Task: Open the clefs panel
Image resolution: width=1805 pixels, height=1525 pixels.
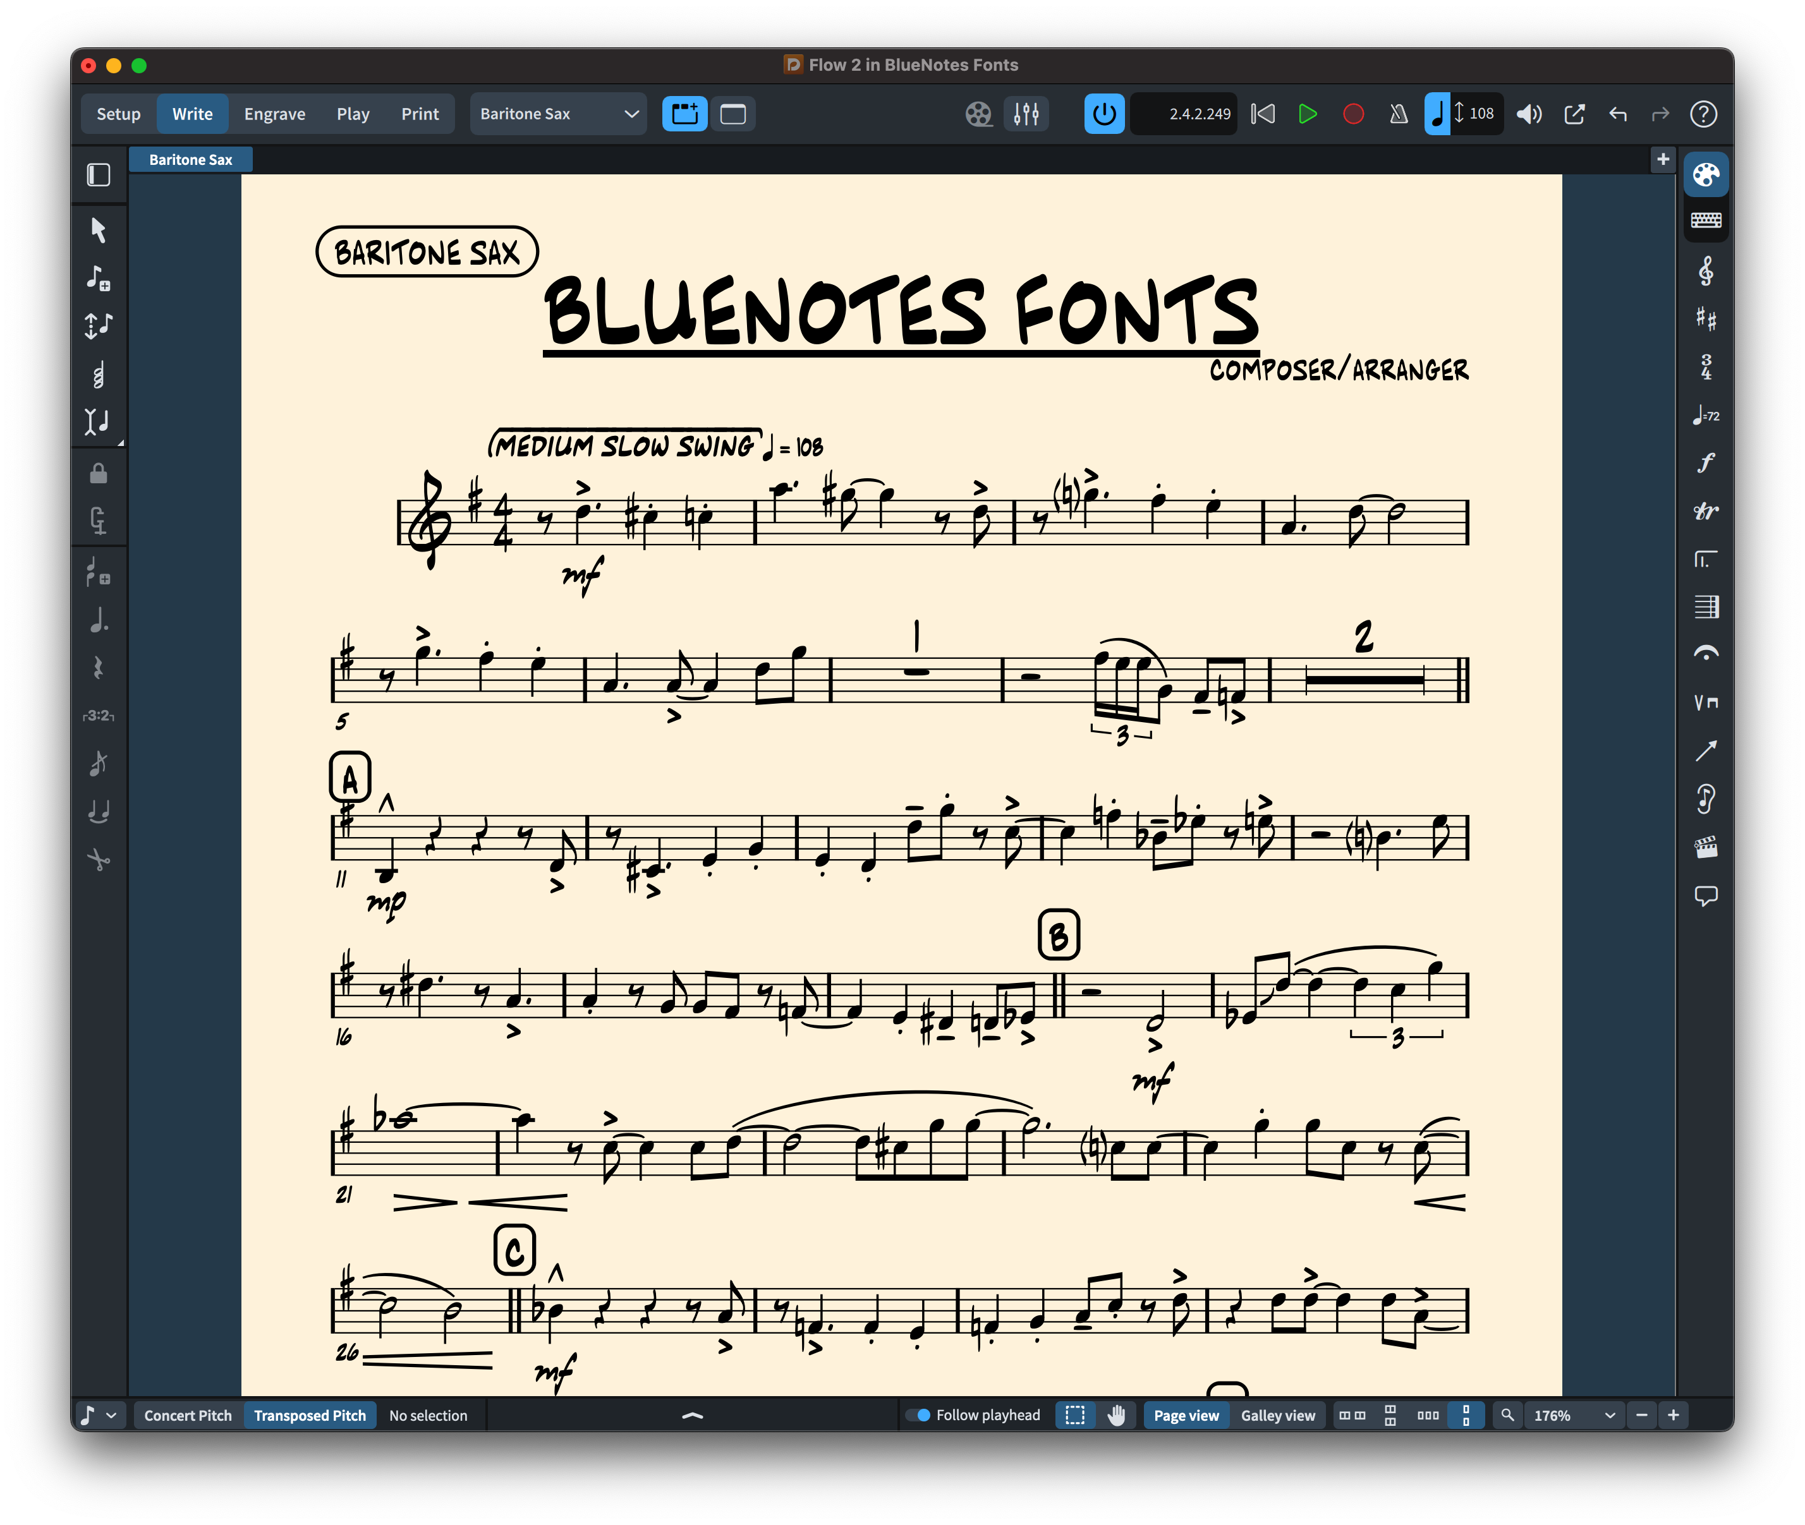Action: tap(1706, 272)
